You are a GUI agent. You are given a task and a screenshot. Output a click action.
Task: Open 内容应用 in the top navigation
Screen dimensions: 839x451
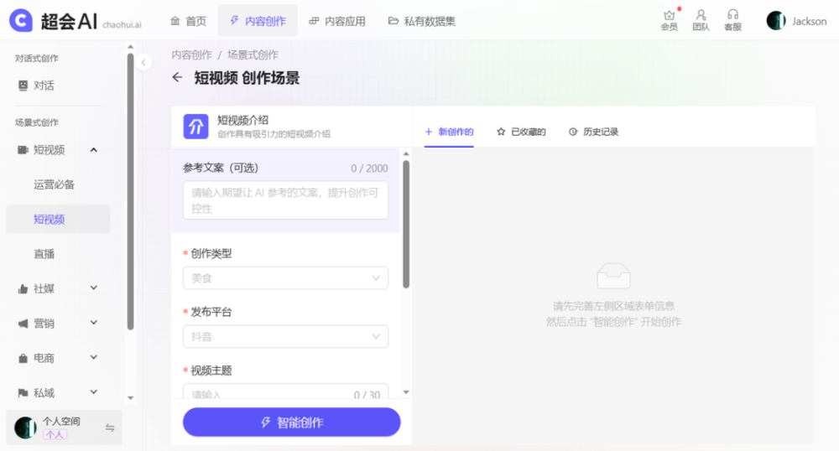click(337, 21)
